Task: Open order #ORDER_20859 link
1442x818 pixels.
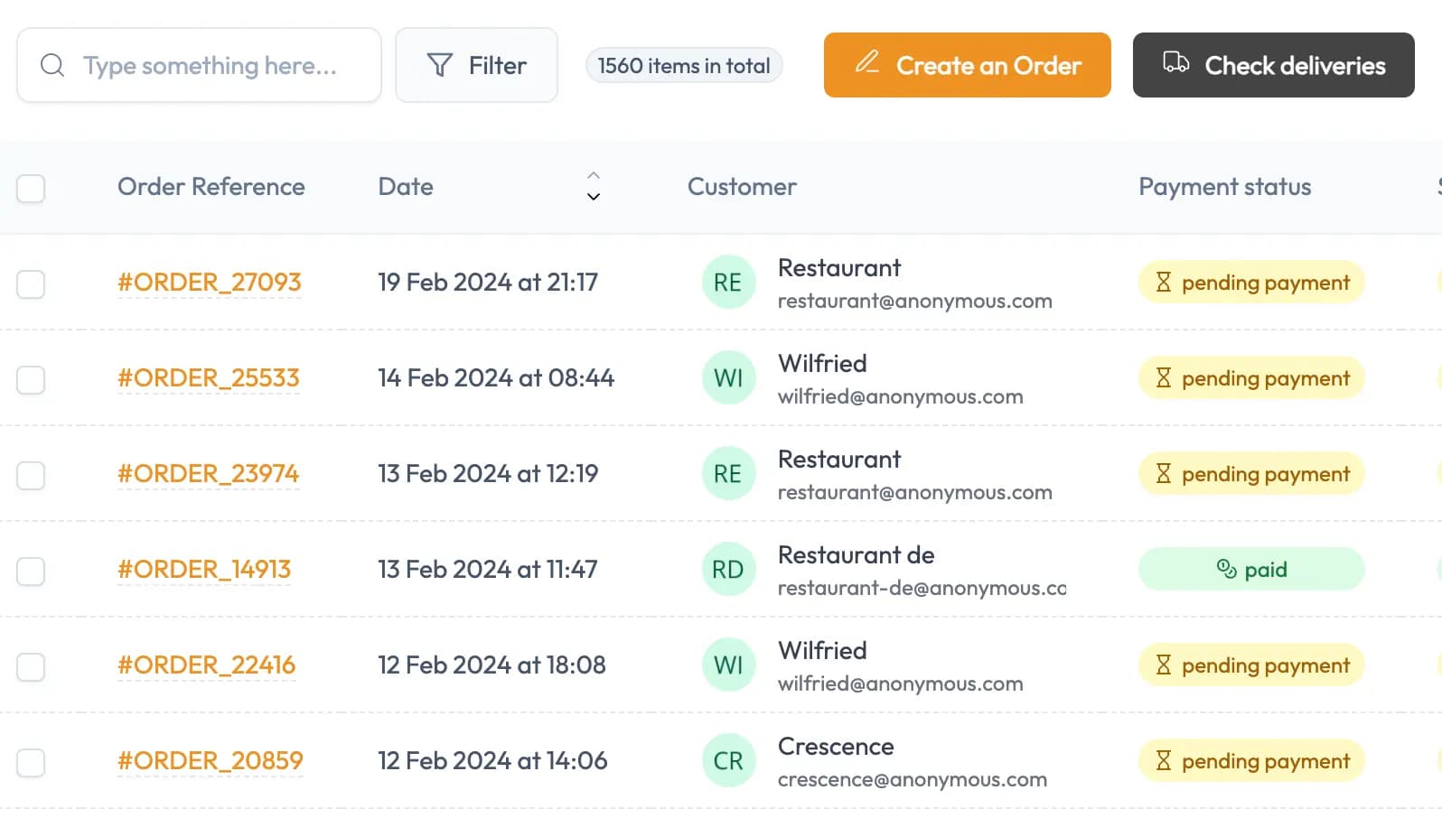Action: tap(211, 761)
